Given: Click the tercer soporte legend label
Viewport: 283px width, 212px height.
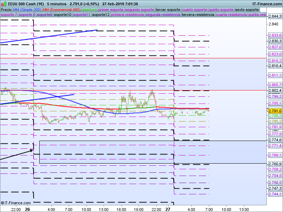Looking at the screenshot, I should coord(168,10).
